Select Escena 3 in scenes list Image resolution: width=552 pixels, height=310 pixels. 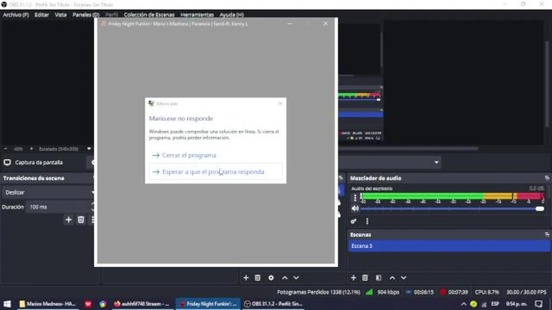tap(448, 246)
